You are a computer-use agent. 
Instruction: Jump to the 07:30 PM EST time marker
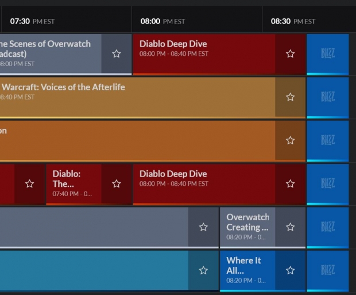pos(32,21)
